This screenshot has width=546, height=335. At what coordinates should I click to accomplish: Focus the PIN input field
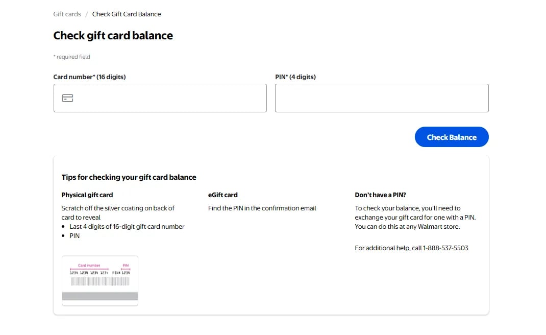[x=382, y=98]
